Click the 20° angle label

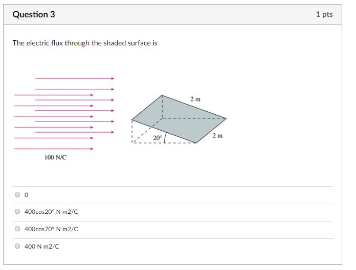[x=158, y=138]
